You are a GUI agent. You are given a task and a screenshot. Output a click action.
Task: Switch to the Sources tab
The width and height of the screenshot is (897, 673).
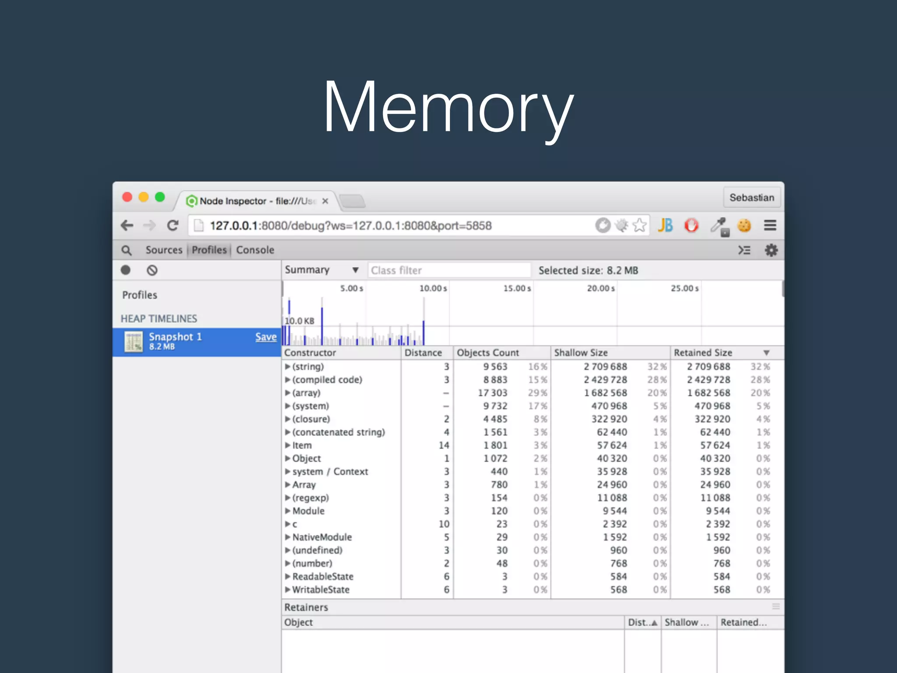164,250
